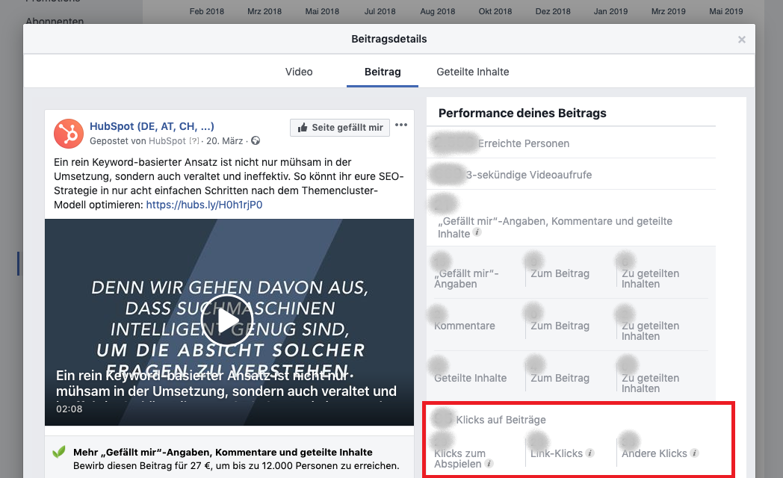This screenshot has width=783, height=478.
Task: Click the 'Andere Klicks' label
Action: pyautogui.click(x=654, y=453)
